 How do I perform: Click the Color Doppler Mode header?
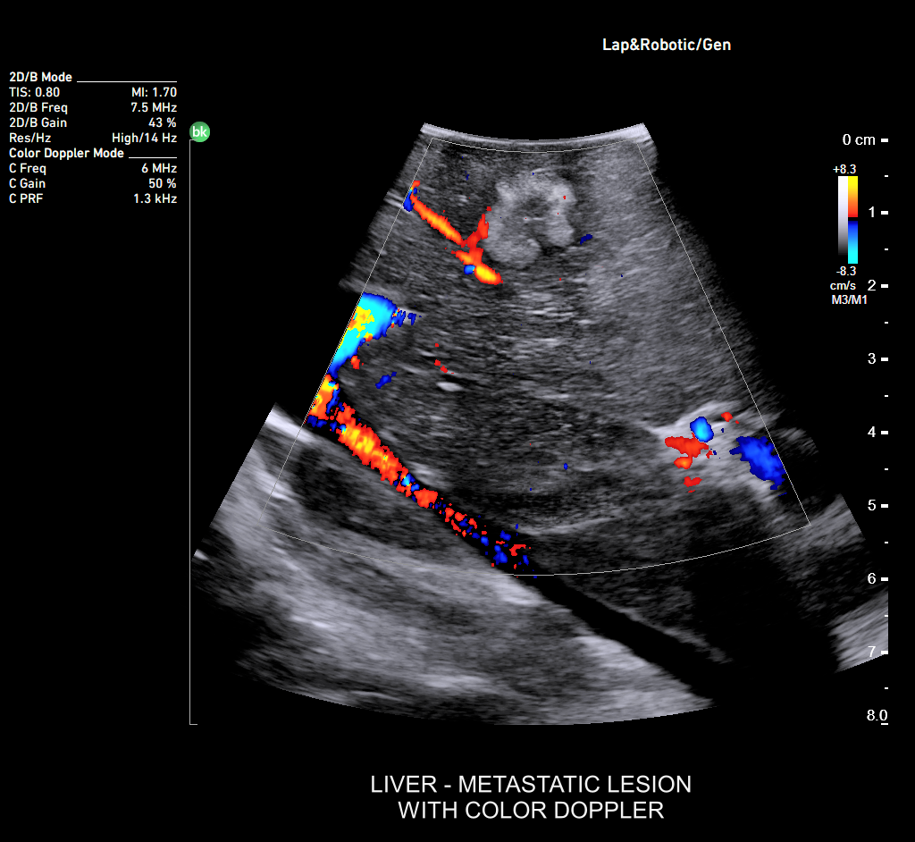[66, 153]
